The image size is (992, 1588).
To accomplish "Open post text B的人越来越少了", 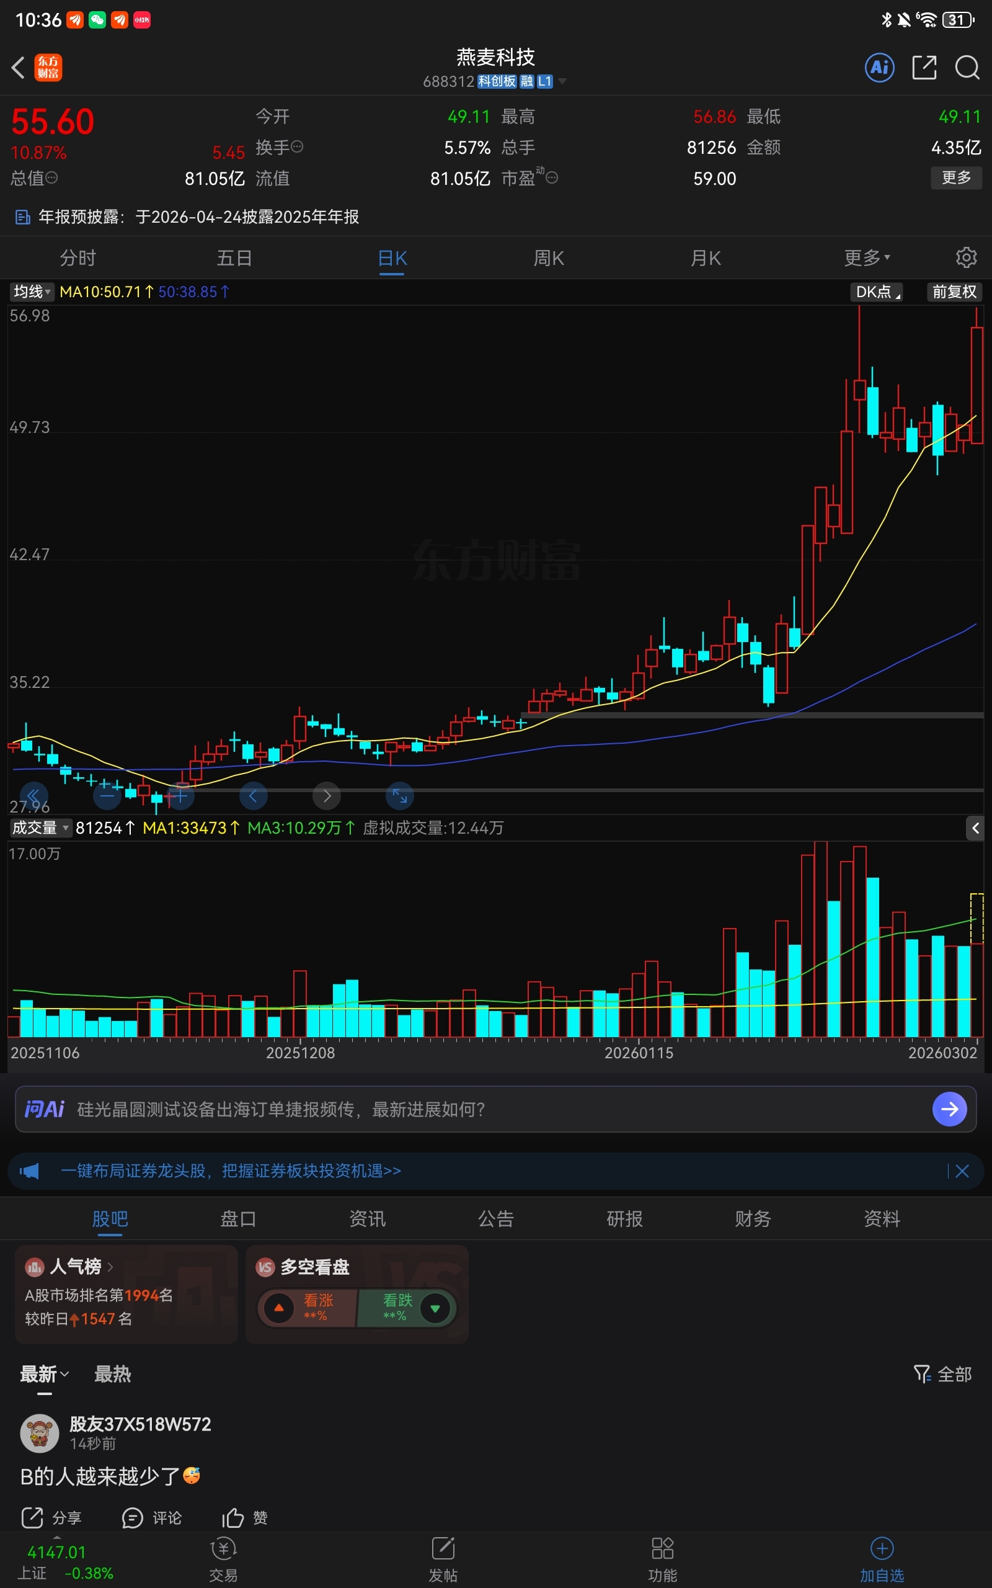I will (110, 1476).
